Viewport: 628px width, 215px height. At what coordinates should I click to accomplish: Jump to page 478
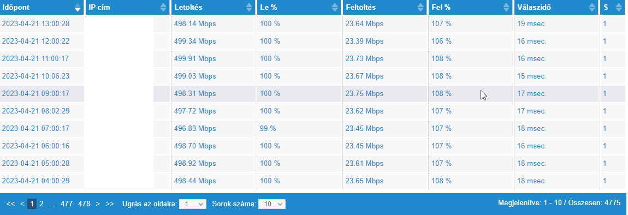point(84,204)
